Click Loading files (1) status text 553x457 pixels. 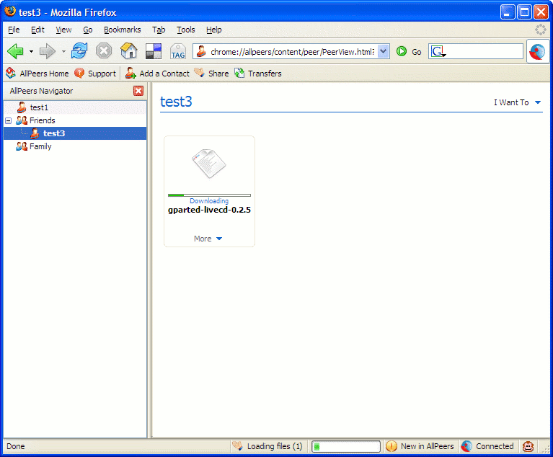275,446
